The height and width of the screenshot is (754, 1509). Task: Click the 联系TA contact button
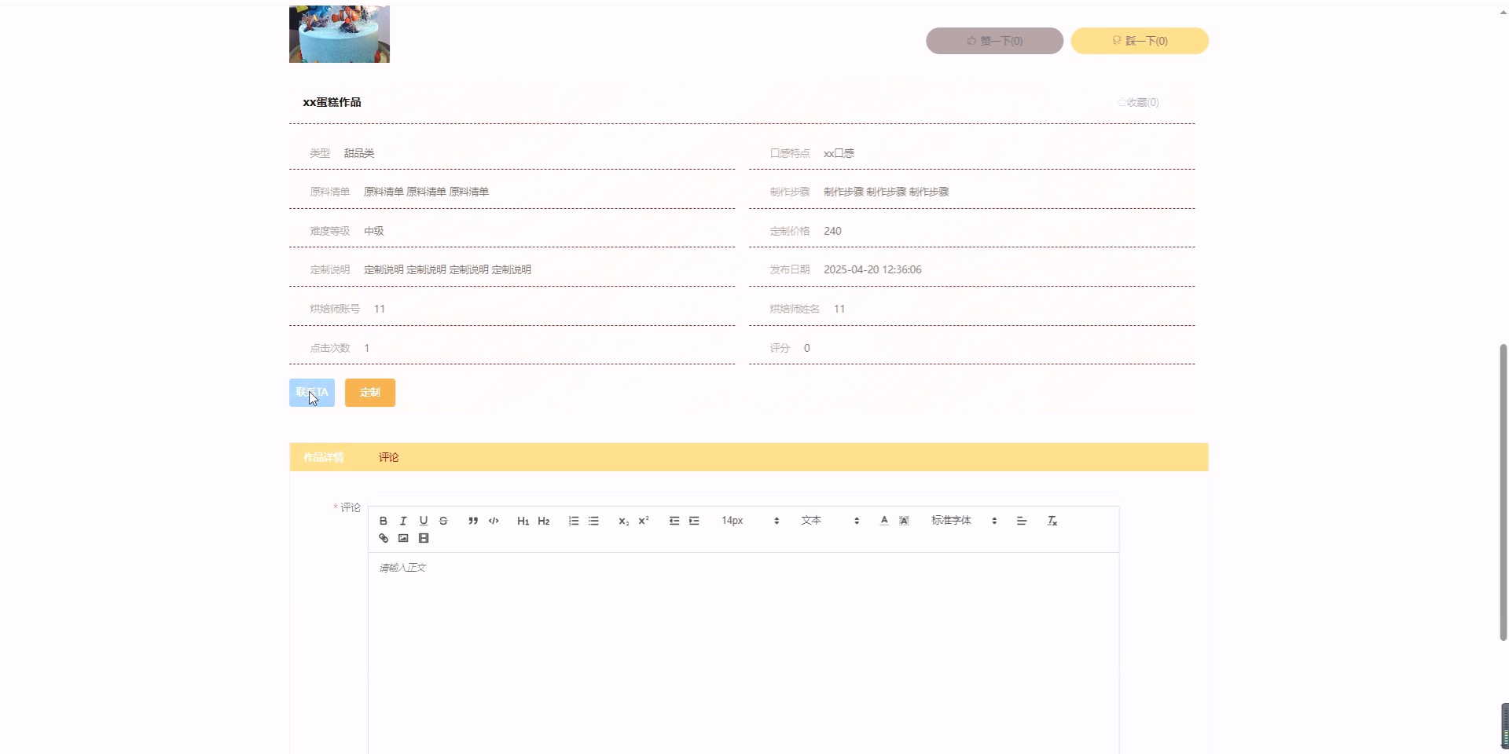(x=312, y=393)
